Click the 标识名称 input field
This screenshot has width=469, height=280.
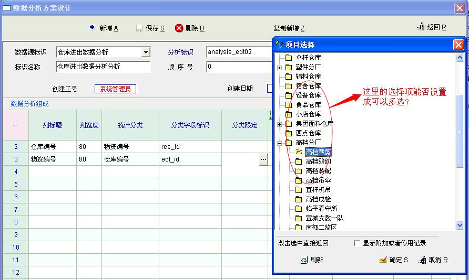(x=103, y=67)
